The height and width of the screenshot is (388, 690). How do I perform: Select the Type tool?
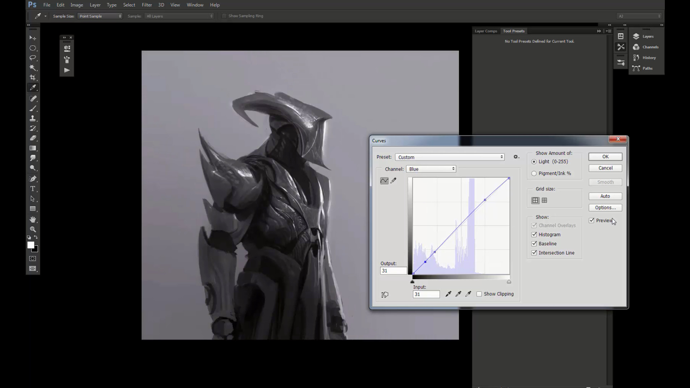coord(33,189)
